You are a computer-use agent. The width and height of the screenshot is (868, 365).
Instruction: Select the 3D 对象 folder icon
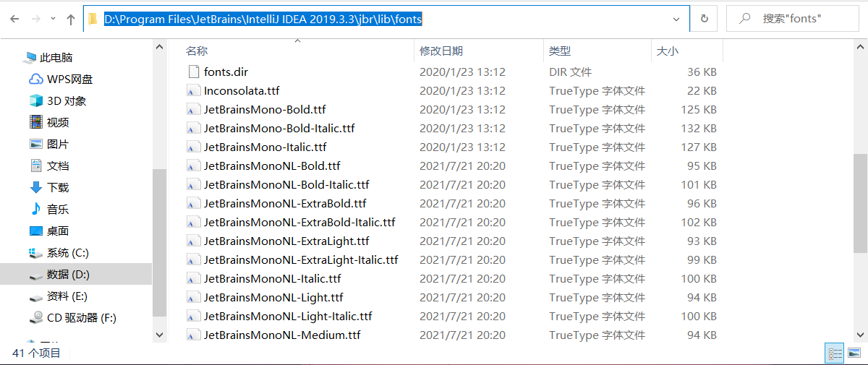pos(36,100)
